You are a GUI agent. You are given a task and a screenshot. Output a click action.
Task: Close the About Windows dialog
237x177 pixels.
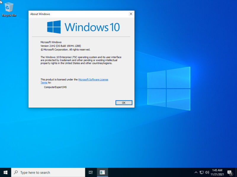click(x=131, y=14)
